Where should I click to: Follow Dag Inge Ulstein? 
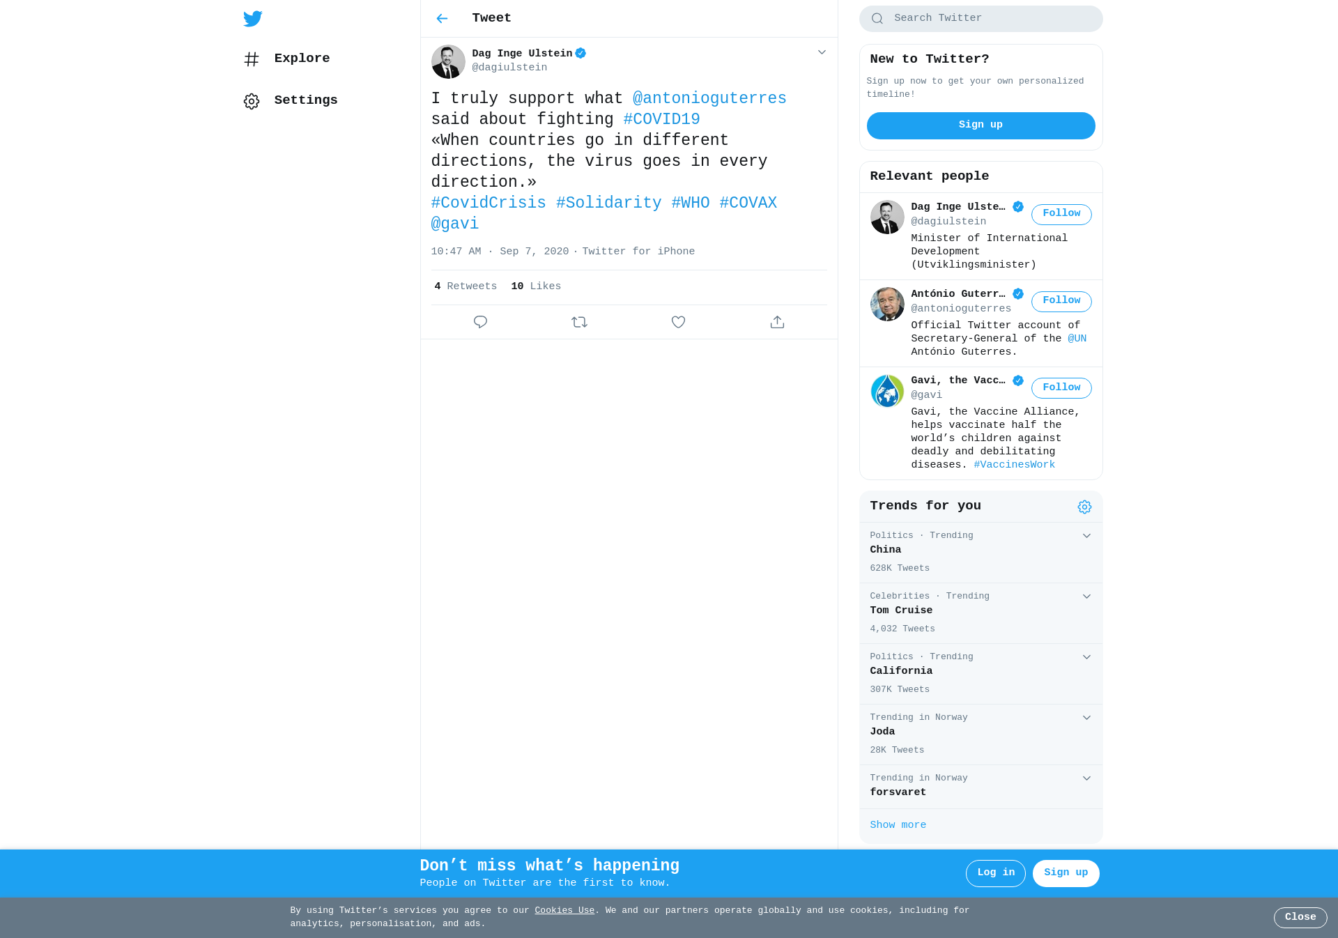click(x=1061, y=214)
